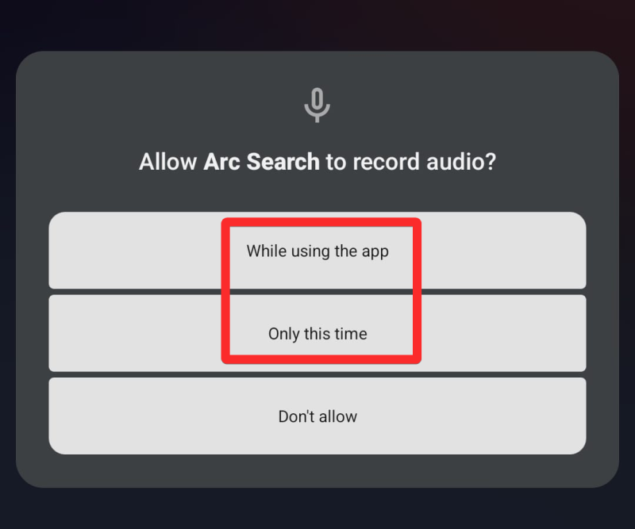Select While using the app permission

(317, 251)
